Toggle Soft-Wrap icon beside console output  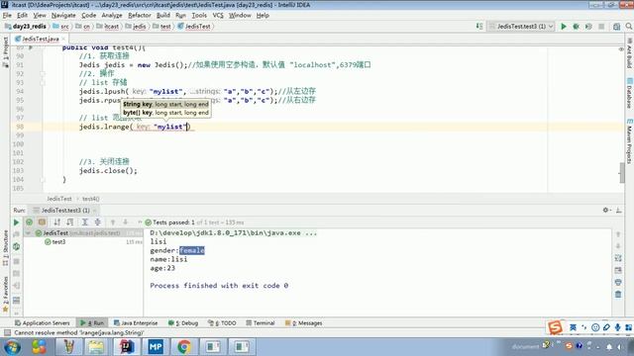tap(618, 258)
